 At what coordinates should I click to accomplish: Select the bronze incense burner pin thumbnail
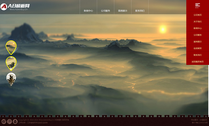[11, 79]
